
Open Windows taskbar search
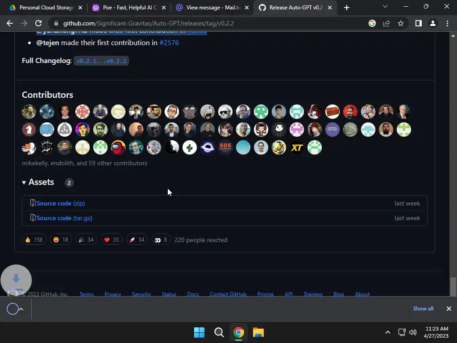pos(219,332)
